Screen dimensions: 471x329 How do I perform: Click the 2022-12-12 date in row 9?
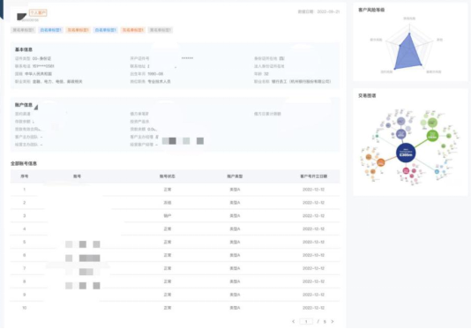pyautogui.click(x=314, y=295)
